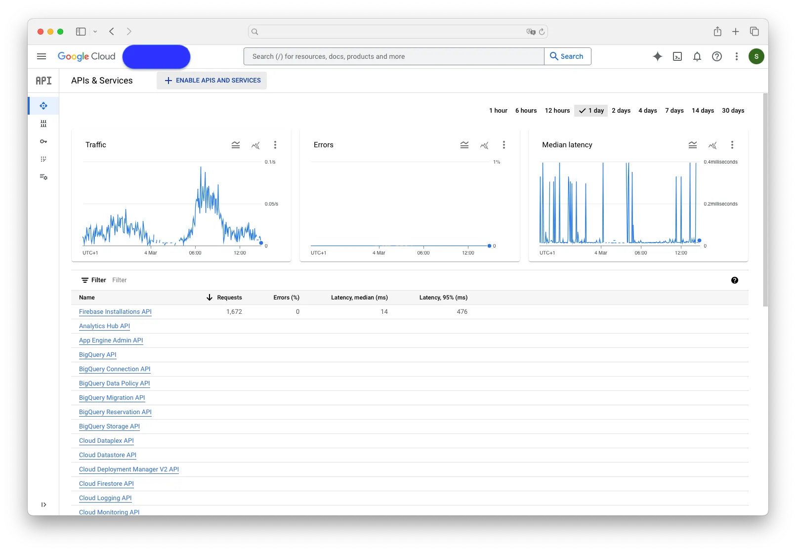Open Errors chart more options menu
The image size is (796, 552).
coord(504,145)
